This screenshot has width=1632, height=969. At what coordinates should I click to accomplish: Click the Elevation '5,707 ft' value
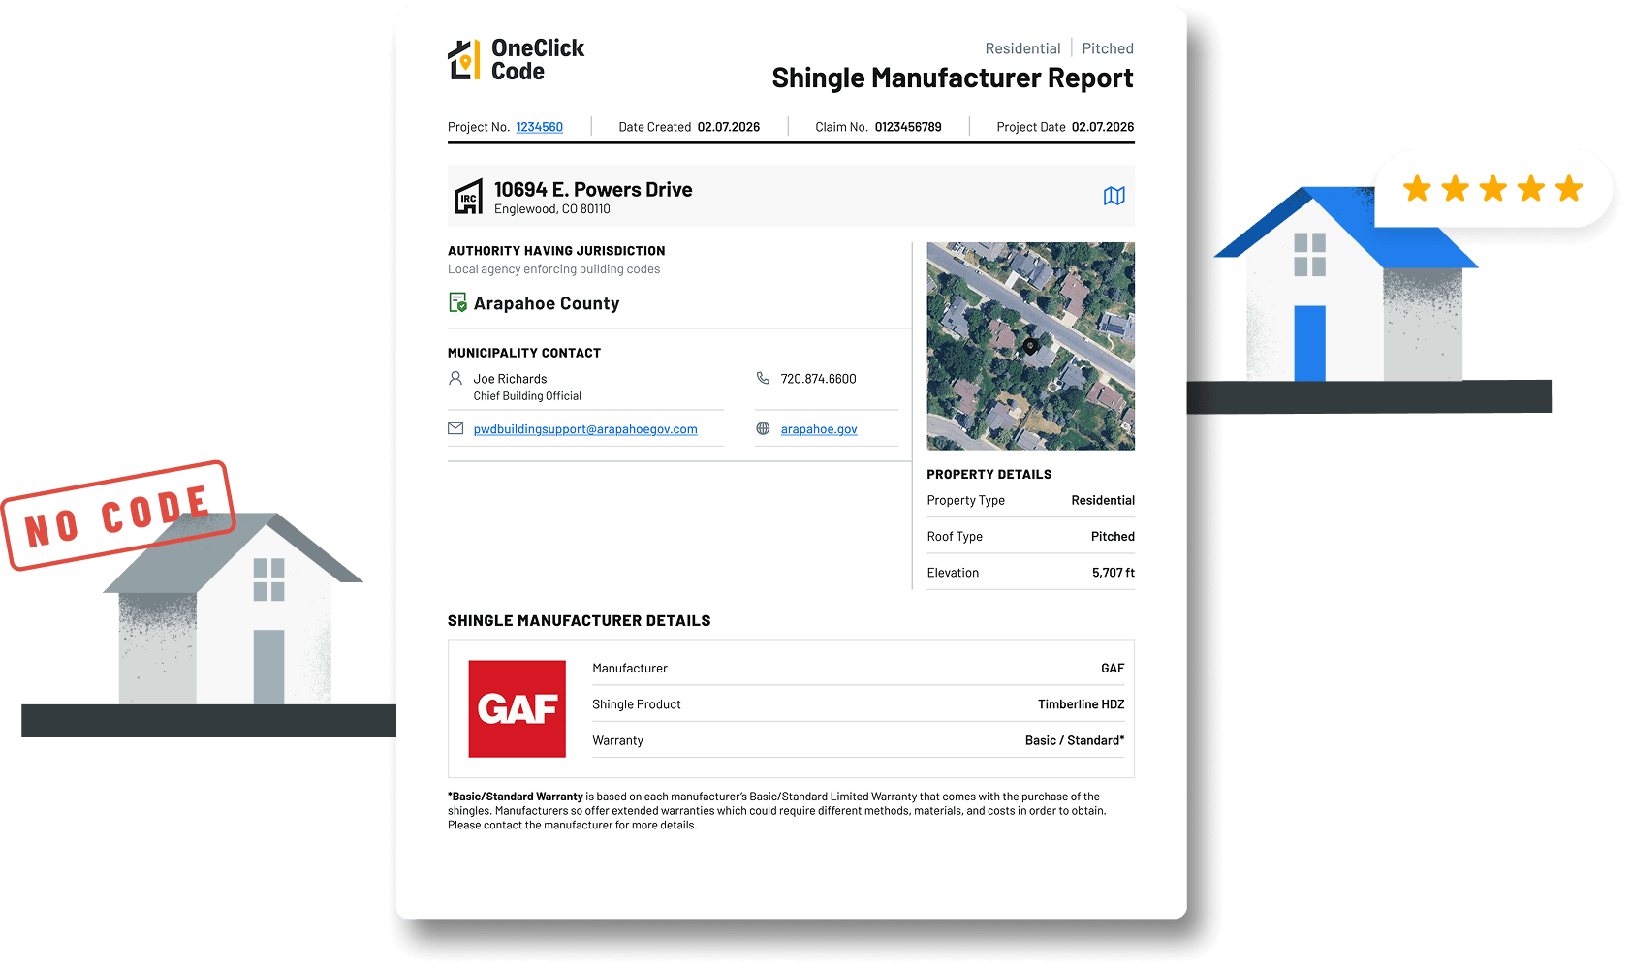point(1114,573)
